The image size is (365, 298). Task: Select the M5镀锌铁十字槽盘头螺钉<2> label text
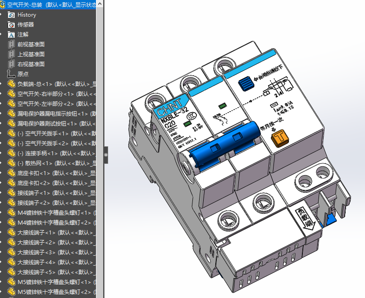(55, 292)
